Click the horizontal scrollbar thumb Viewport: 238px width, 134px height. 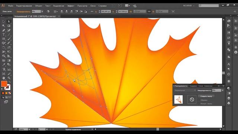[158, 129]
